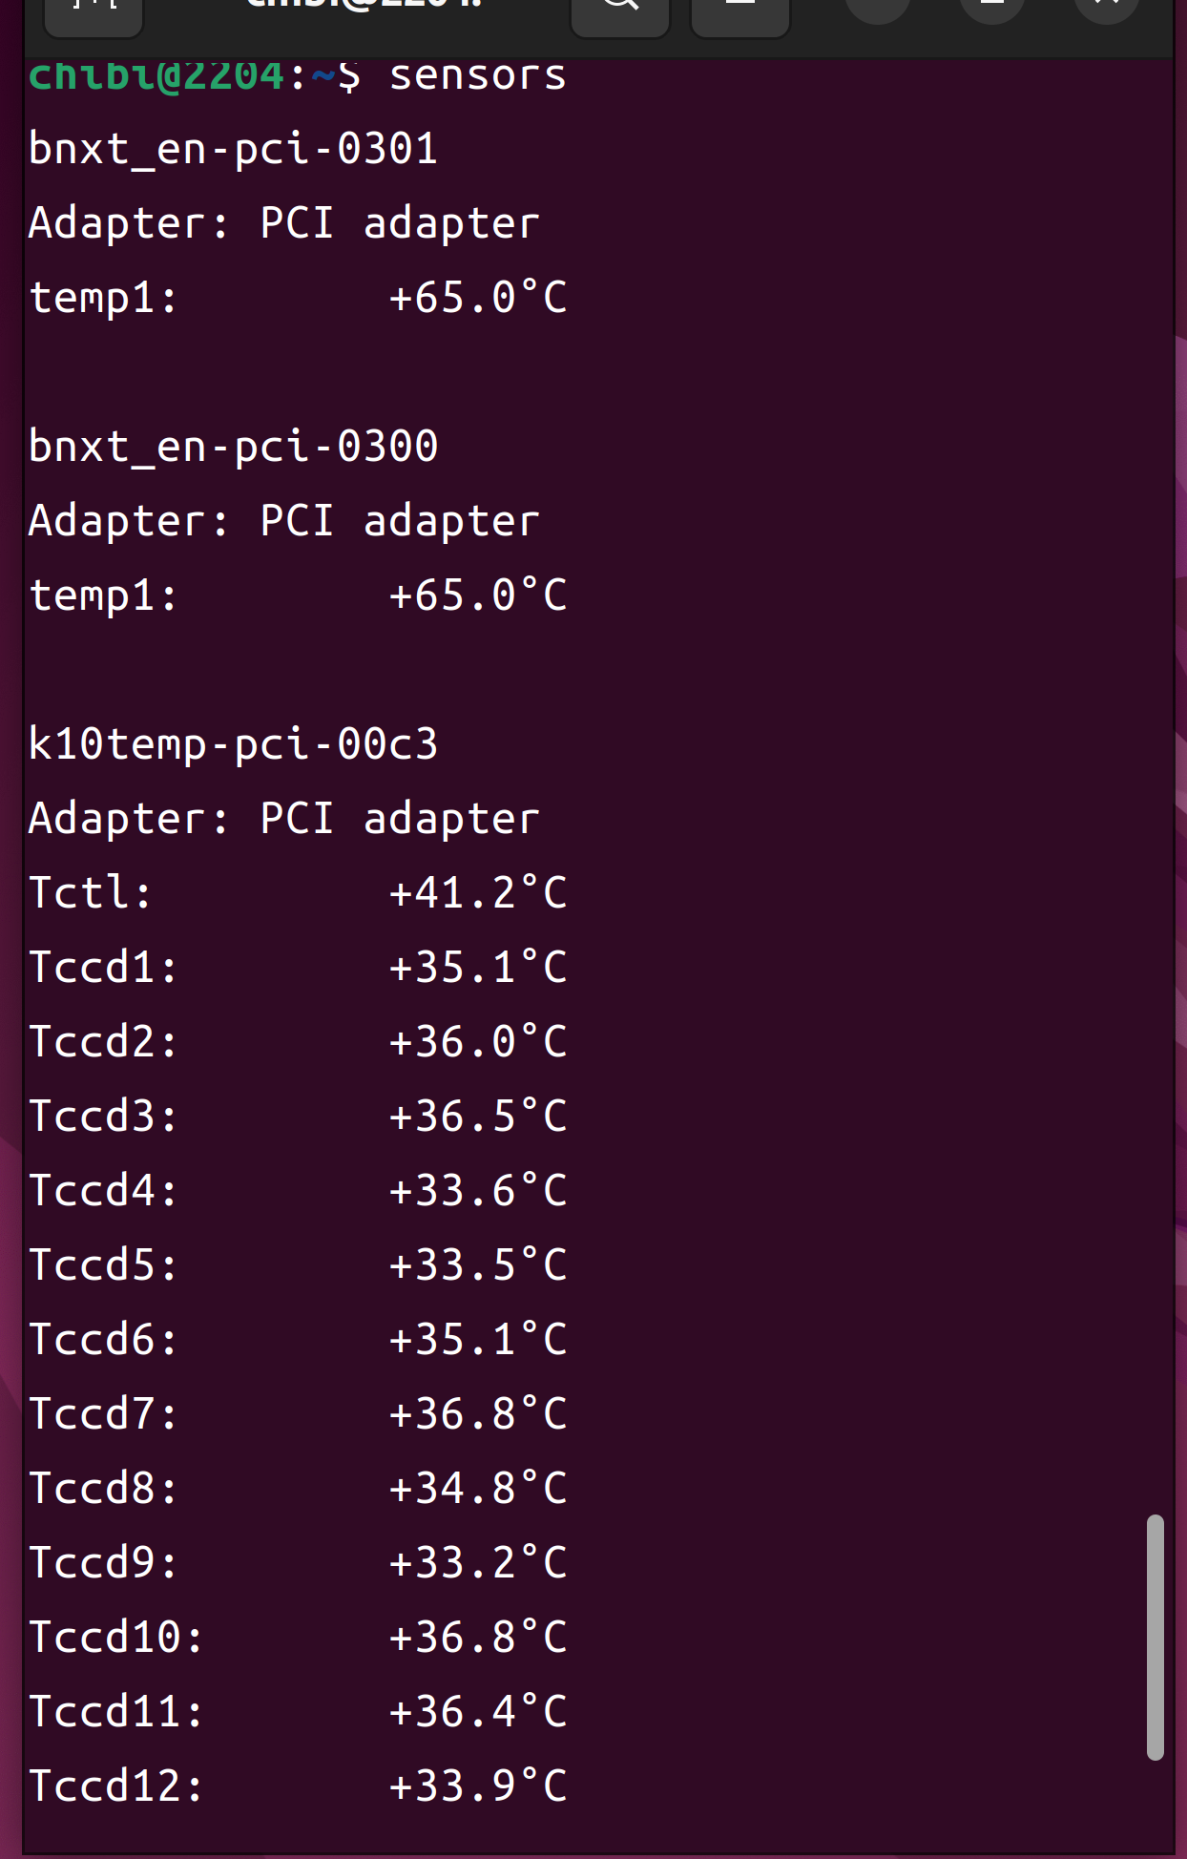This screenshot has width=1187, height=1859.
Task: Click the Tccd1 label
Action: click(x=102, y=968)
